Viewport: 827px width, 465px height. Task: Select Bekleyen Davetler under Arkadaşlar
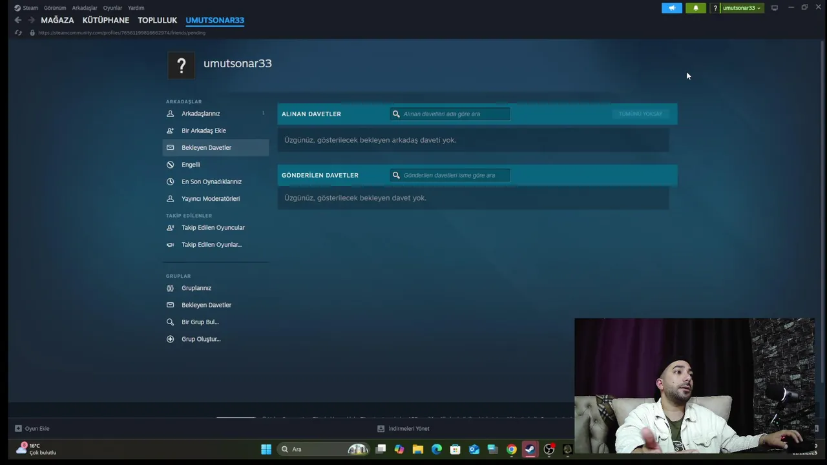216,147
